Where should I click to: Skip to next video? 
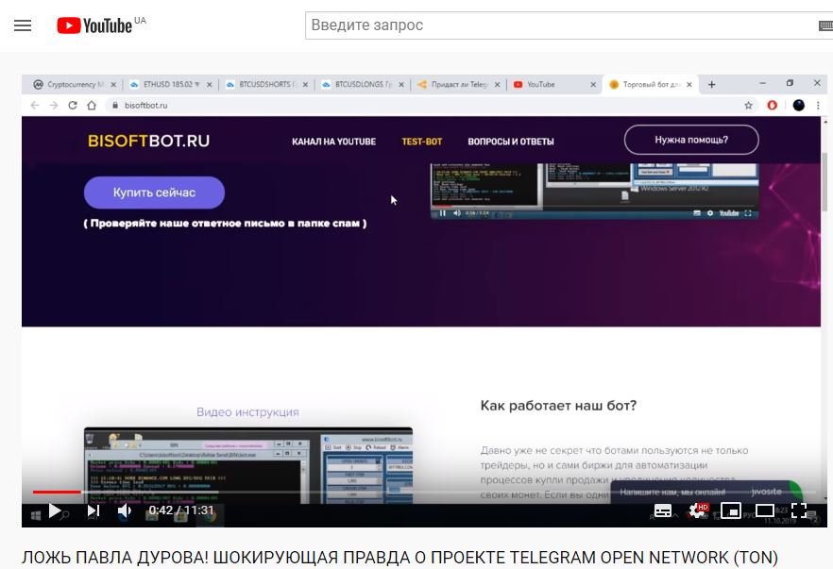[93, 510]
